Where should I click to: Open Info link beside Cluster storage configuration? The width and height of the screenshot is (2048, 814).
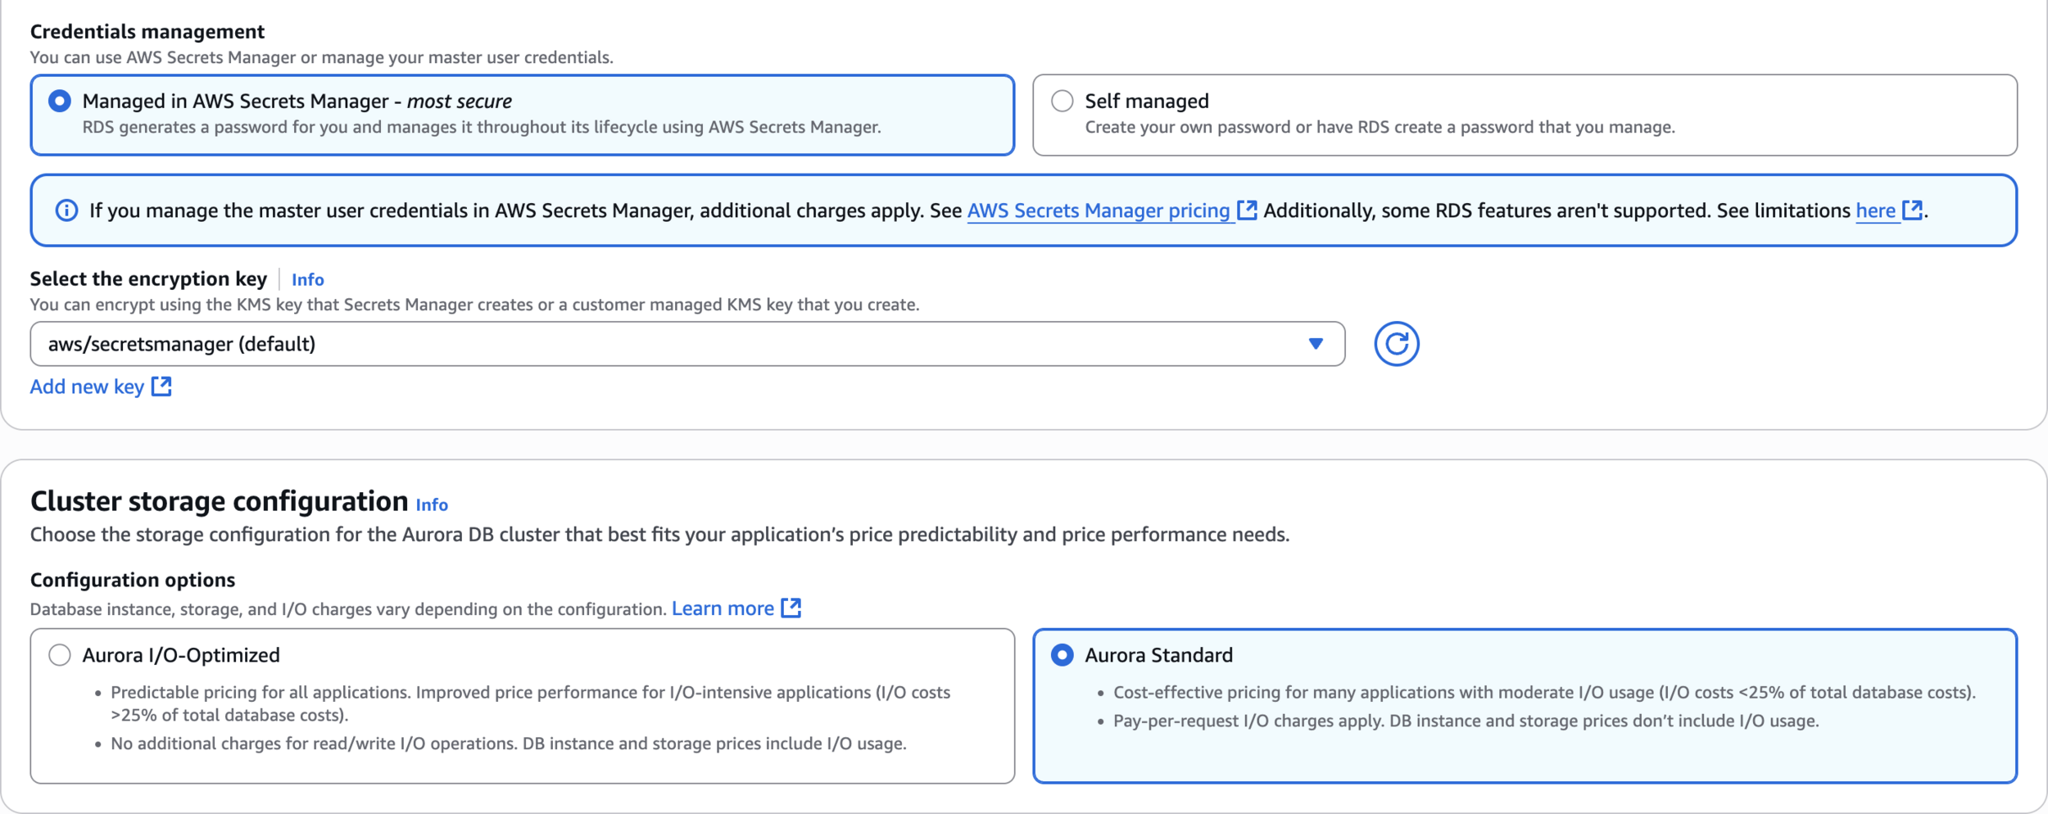pyautogui.click(x=432, y=505)
